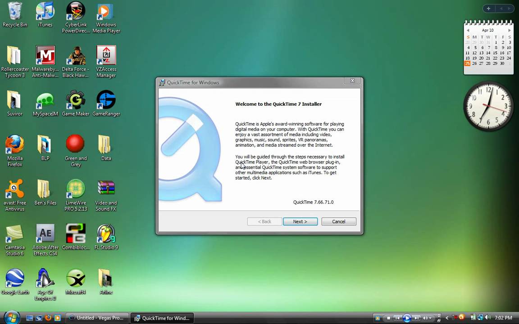Select the Mixcraft4 desktop shortcut
Screen dimensions: 519x324
(x=76, y=282)
